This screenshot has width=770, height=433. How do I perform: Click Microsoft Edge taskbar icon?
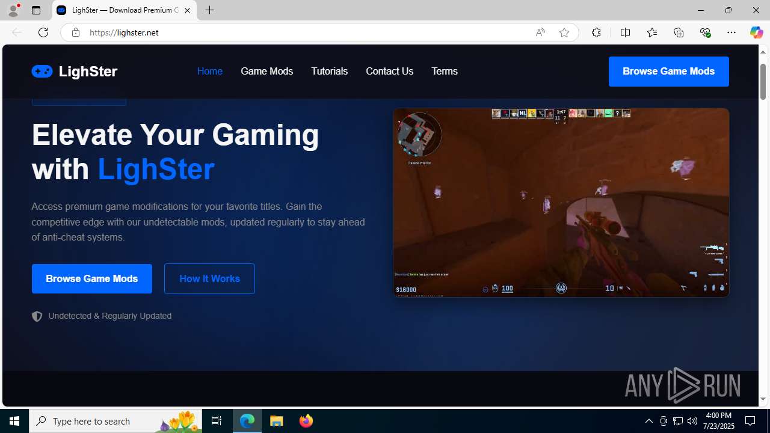(247, 421)
